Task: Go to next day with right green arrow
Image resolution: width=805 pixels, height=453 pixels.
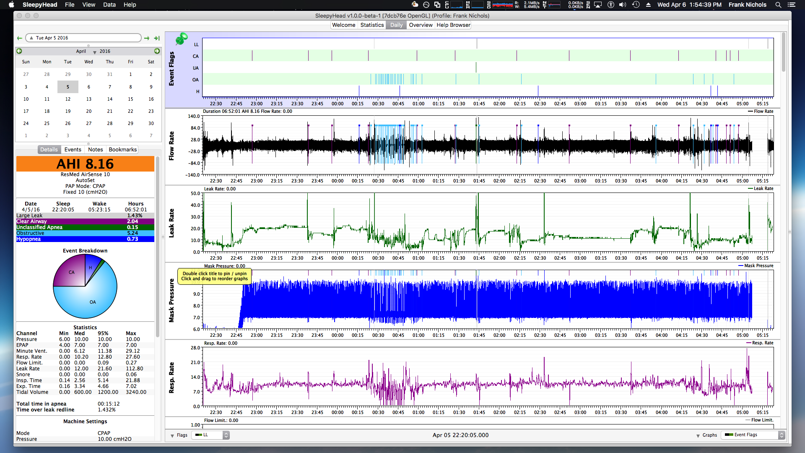Action: (x=147, y=38)
